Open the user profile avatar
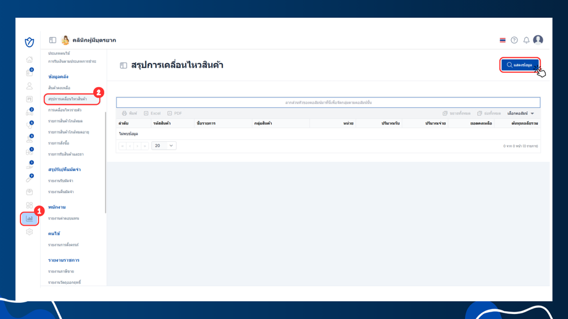Image resolution: width=568 pixels, height=319 pixels. [x=538, y=40]
